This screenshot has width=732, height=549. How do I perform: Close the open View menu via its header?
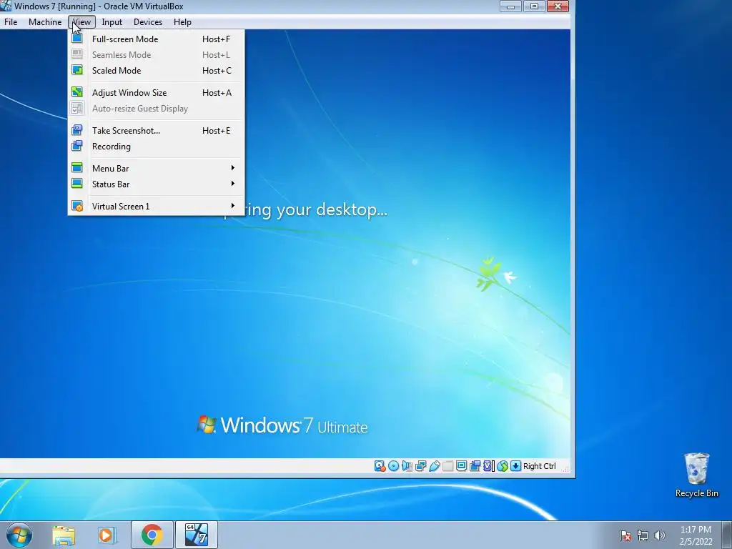(x=81, y=22)
